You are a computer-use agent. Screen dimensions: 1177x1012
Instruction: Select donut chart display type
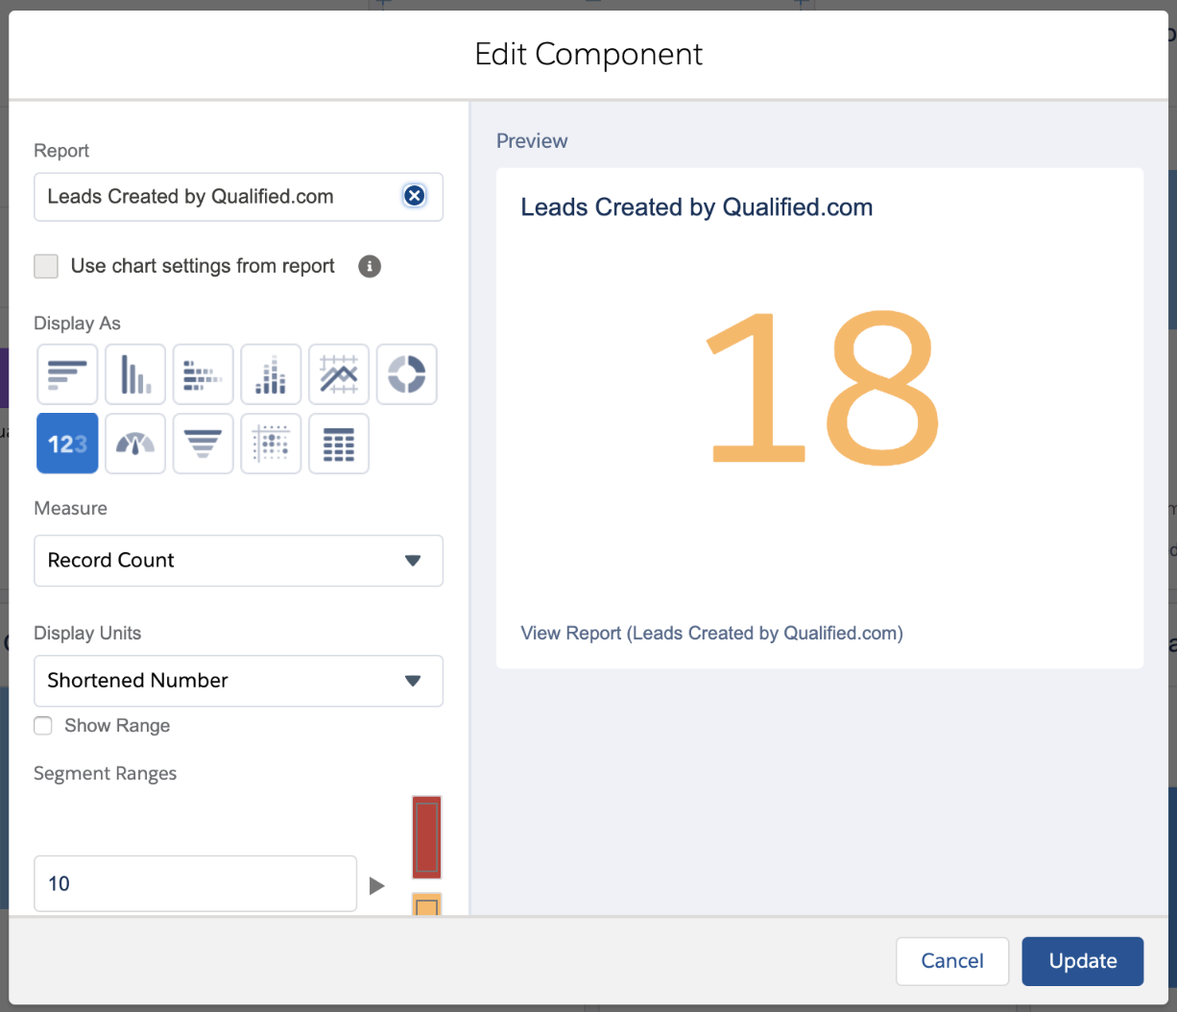click(407, 374)
